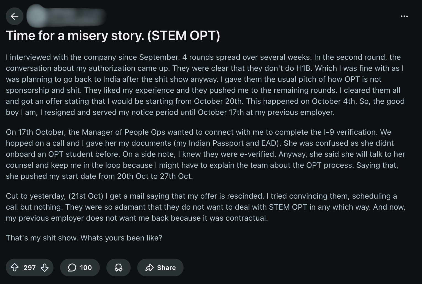Click the back arrow button
The width and height of the screenshot is (422, 284).
click(x=15, y=16)
